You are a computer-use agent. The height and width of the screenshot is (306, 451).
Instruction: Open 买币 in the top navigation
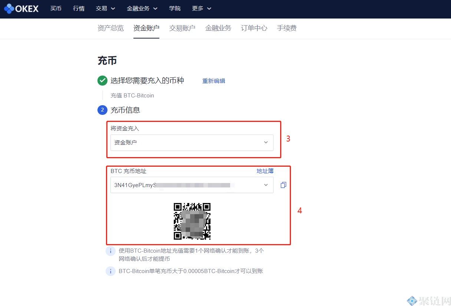[x=56, y=9]
